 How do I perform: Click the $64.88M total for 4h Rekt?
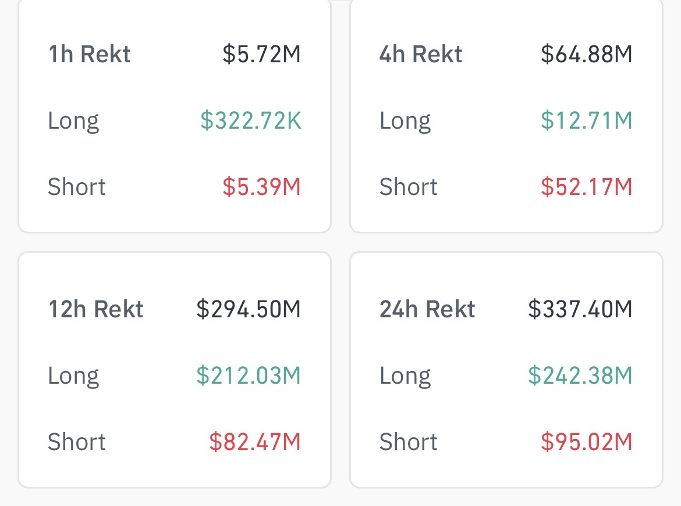(x=586, y=54)
